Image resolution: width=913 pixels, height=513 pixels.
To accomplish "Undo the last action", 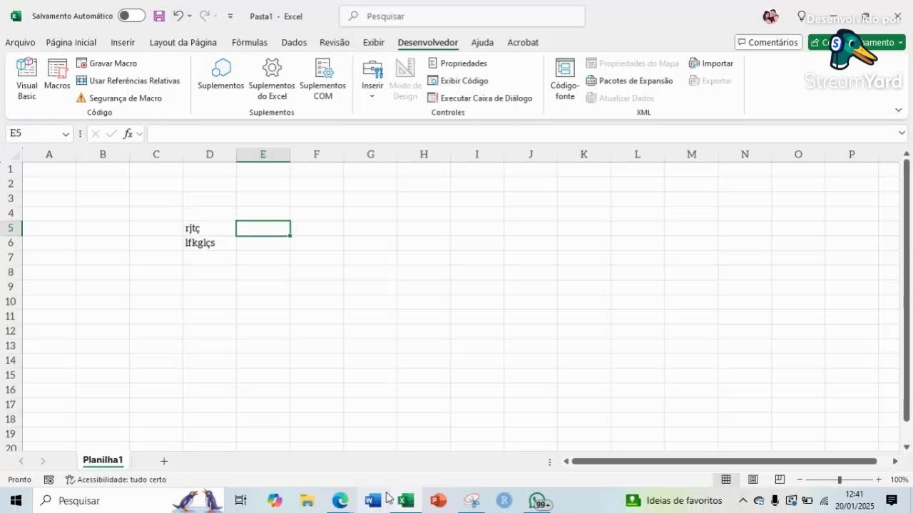I will pyautogui.click(x=178, y=16).
